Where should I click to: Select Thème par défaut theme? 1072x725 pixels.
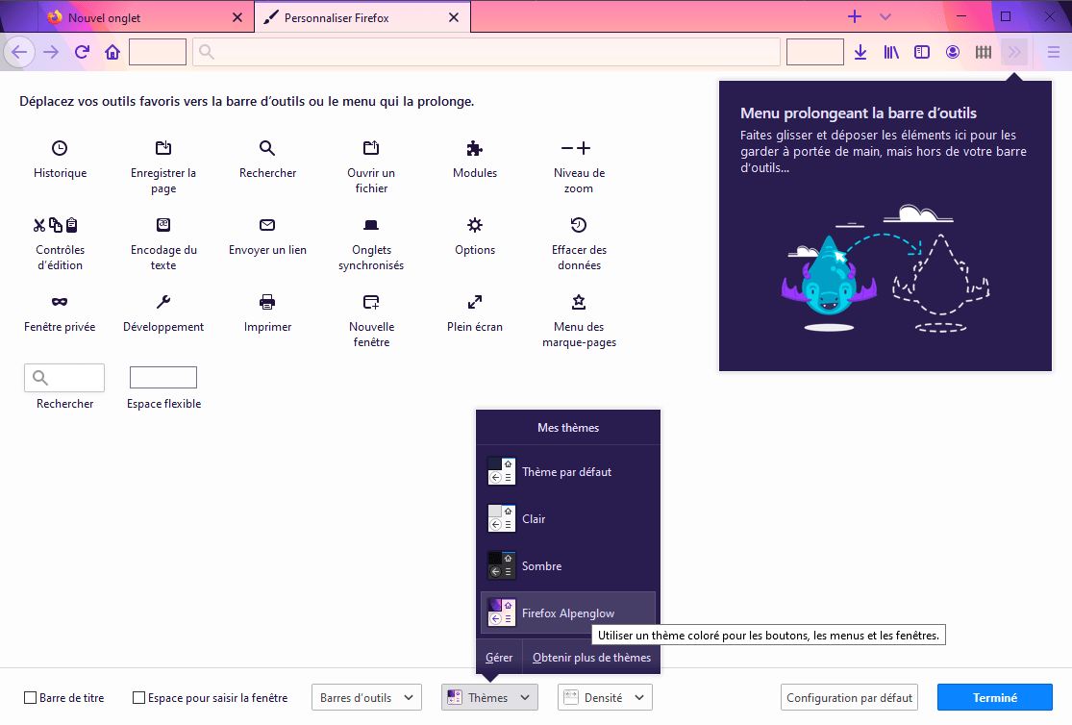click(x=568, y=472)
